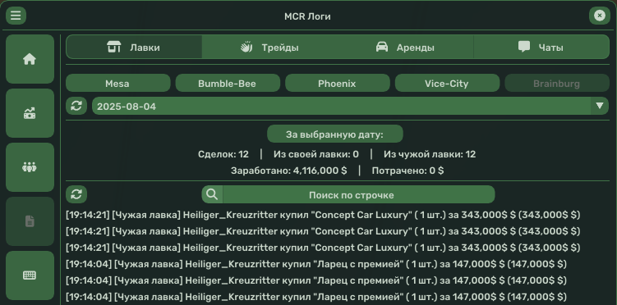Viewport: 617px width, 305px height.
Task: Refresh the date list
Action: point(76,106)
